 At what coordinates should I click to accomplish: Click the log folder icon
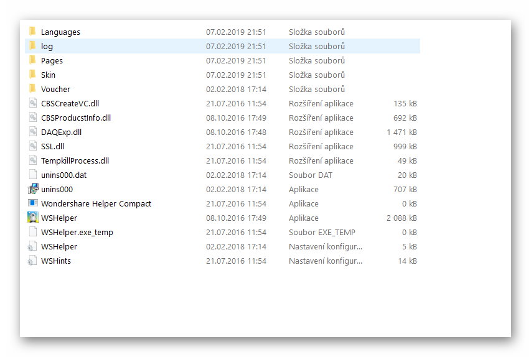32,45
